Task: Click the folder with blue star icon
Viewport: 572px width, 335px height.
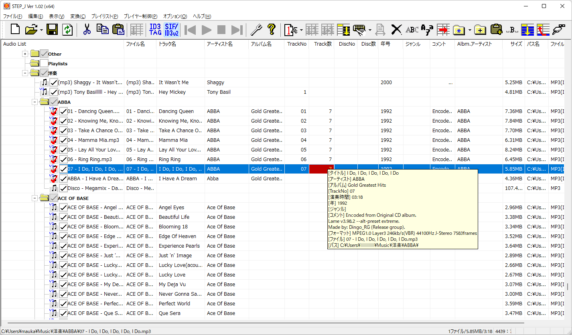Action: point(459,29)
